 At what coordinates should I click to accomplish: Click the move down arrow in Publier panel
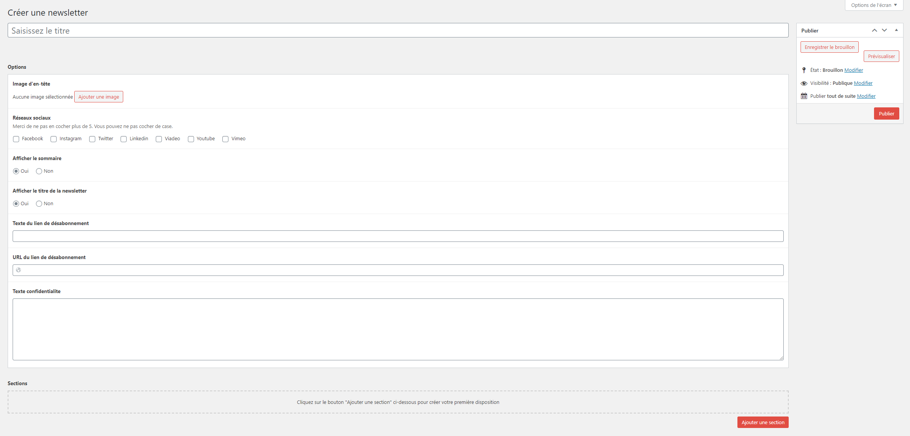pyautogui.click(x=884, y=30)
